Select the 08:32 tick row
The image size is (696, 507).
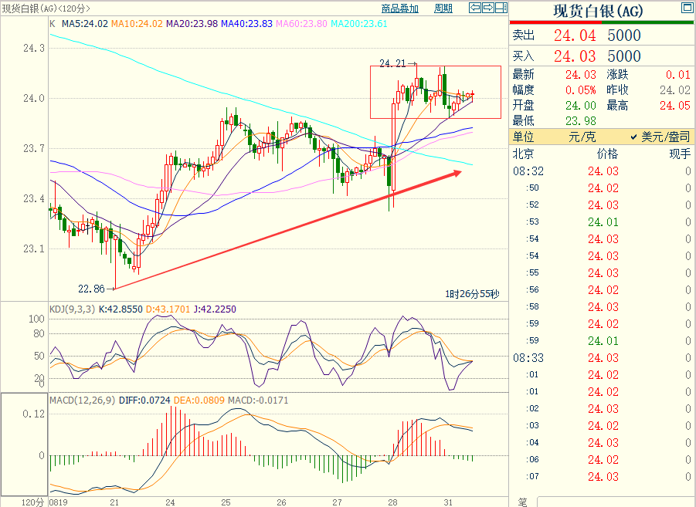(602, 171)
